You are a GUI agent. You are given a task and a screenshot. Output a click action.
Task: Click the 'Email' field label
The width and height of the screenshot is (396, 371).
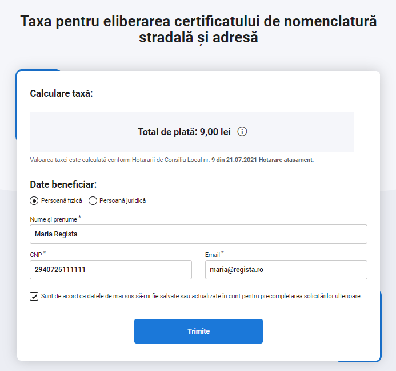pyautogui.click(x=213, y=255)
